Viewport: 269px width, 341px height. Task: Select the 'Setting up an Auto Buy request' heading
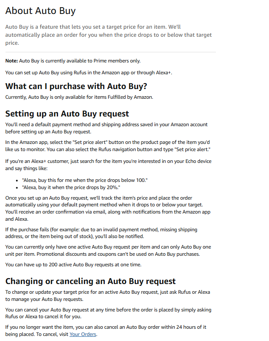tap(67, 114)
